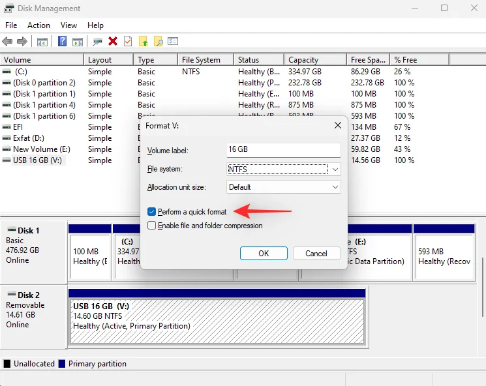Select the (Disk 1 partition 1) row

pos(44,94)
